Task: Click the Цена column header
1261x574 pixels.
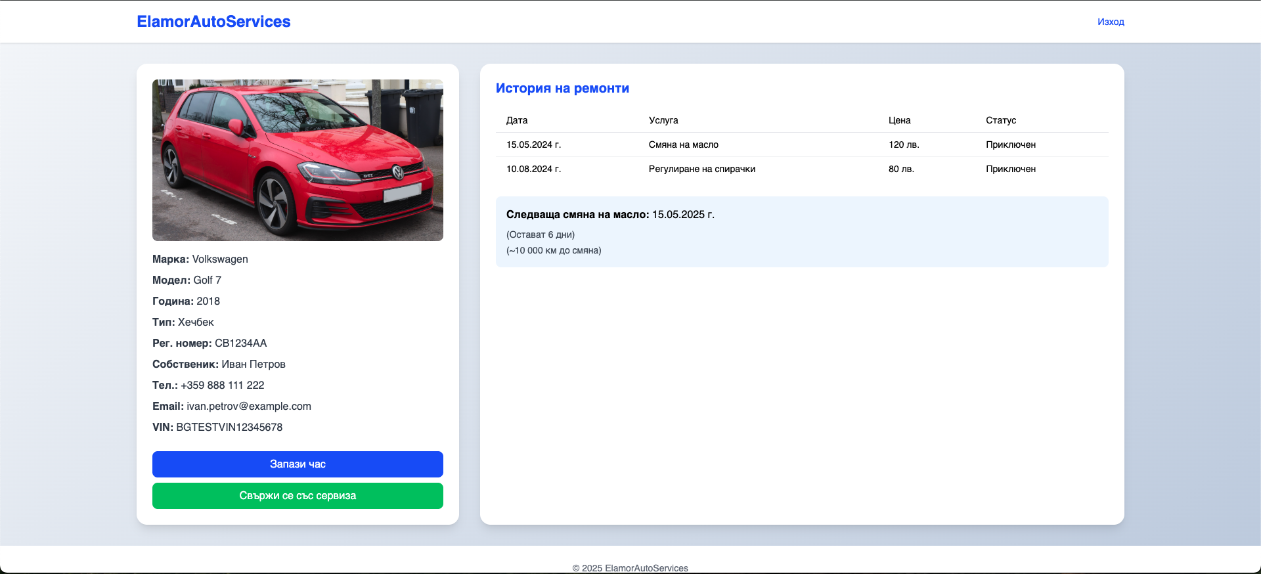Action: click(x=899, y=120)
